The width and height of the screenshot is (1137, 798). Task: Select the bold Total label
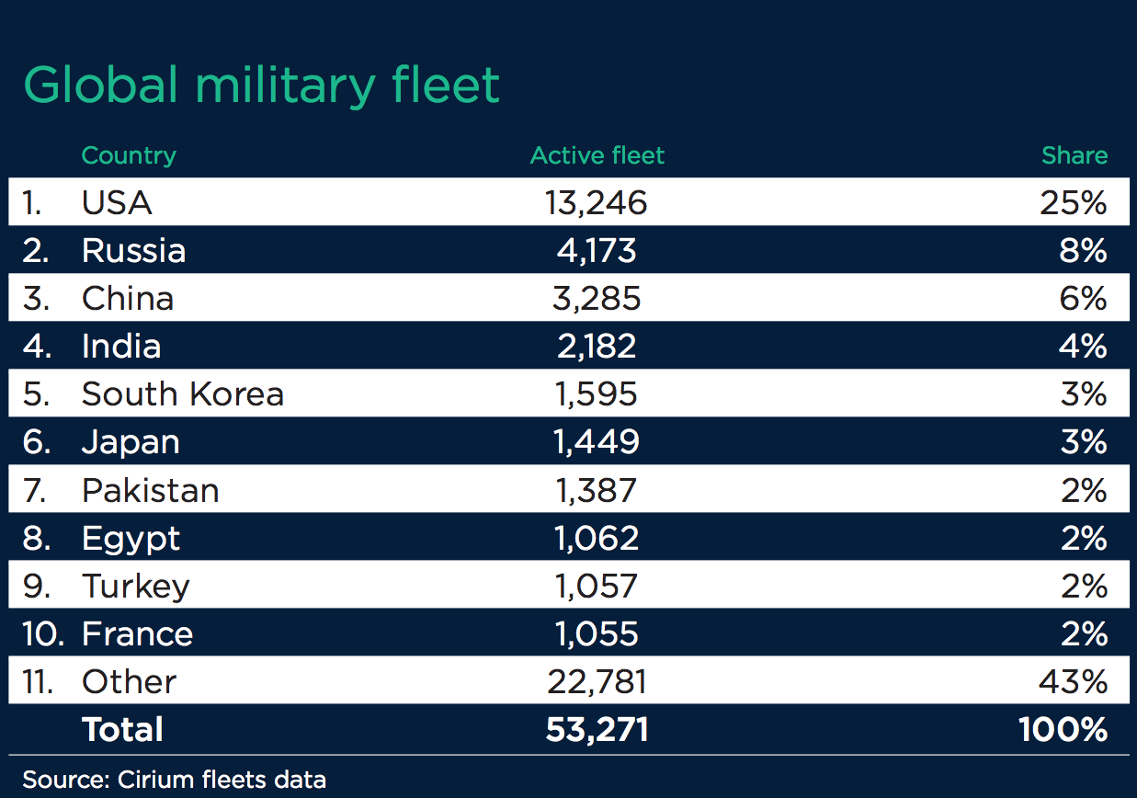point(122,729)
